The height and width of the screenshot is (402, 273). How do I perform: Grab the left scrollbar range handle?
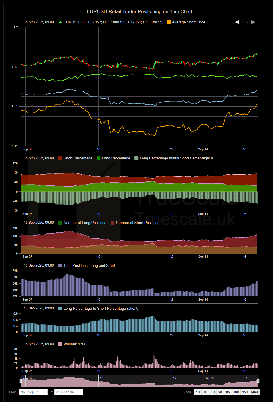(21, 381)
